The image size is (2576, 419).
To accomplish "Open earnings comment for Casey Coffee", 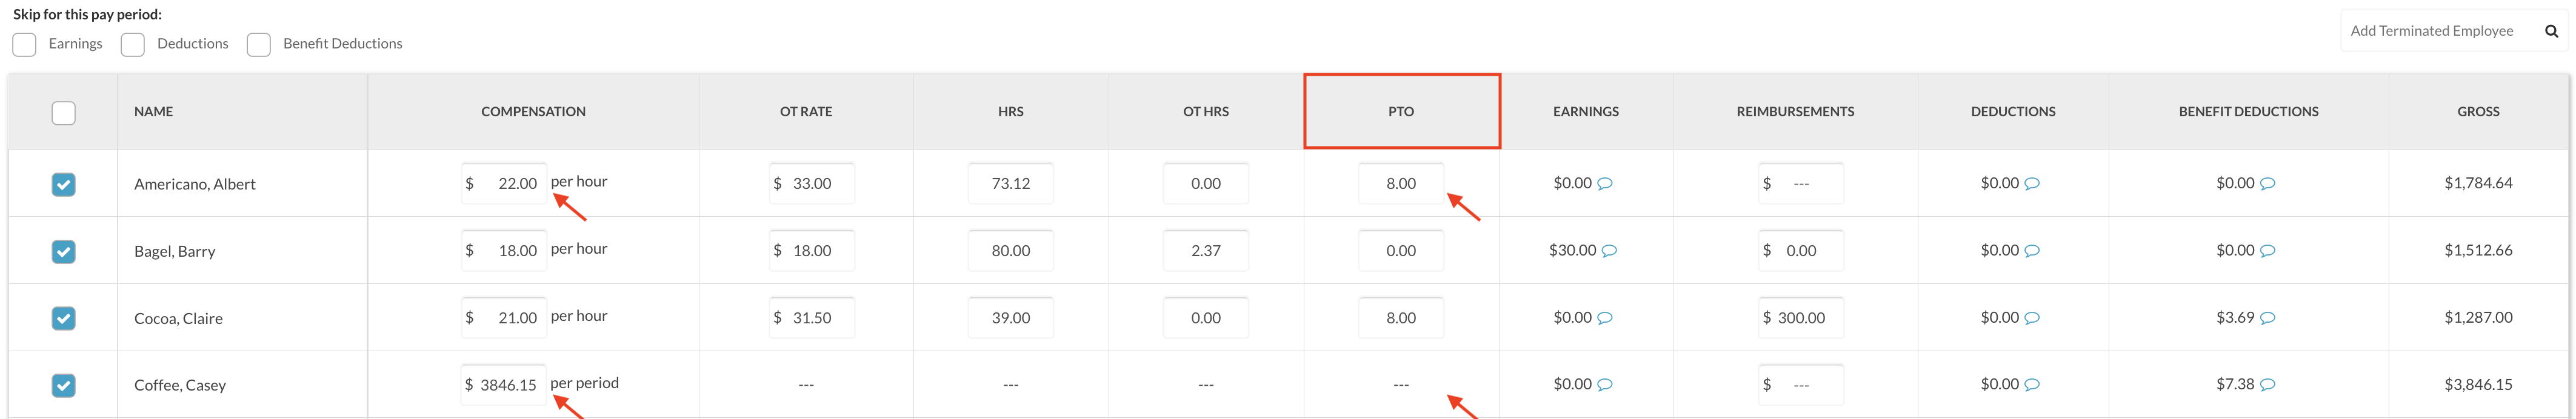I will (1605, 385).
